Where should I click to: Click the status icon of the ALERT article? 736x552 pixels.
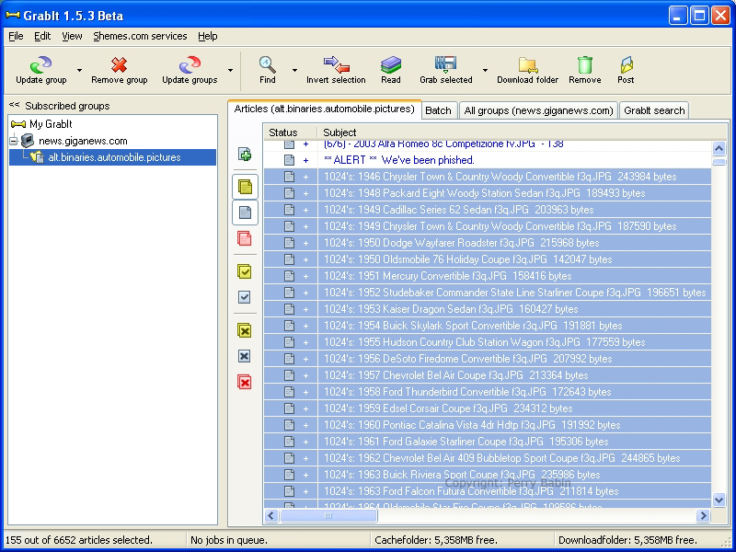(289, 160)
